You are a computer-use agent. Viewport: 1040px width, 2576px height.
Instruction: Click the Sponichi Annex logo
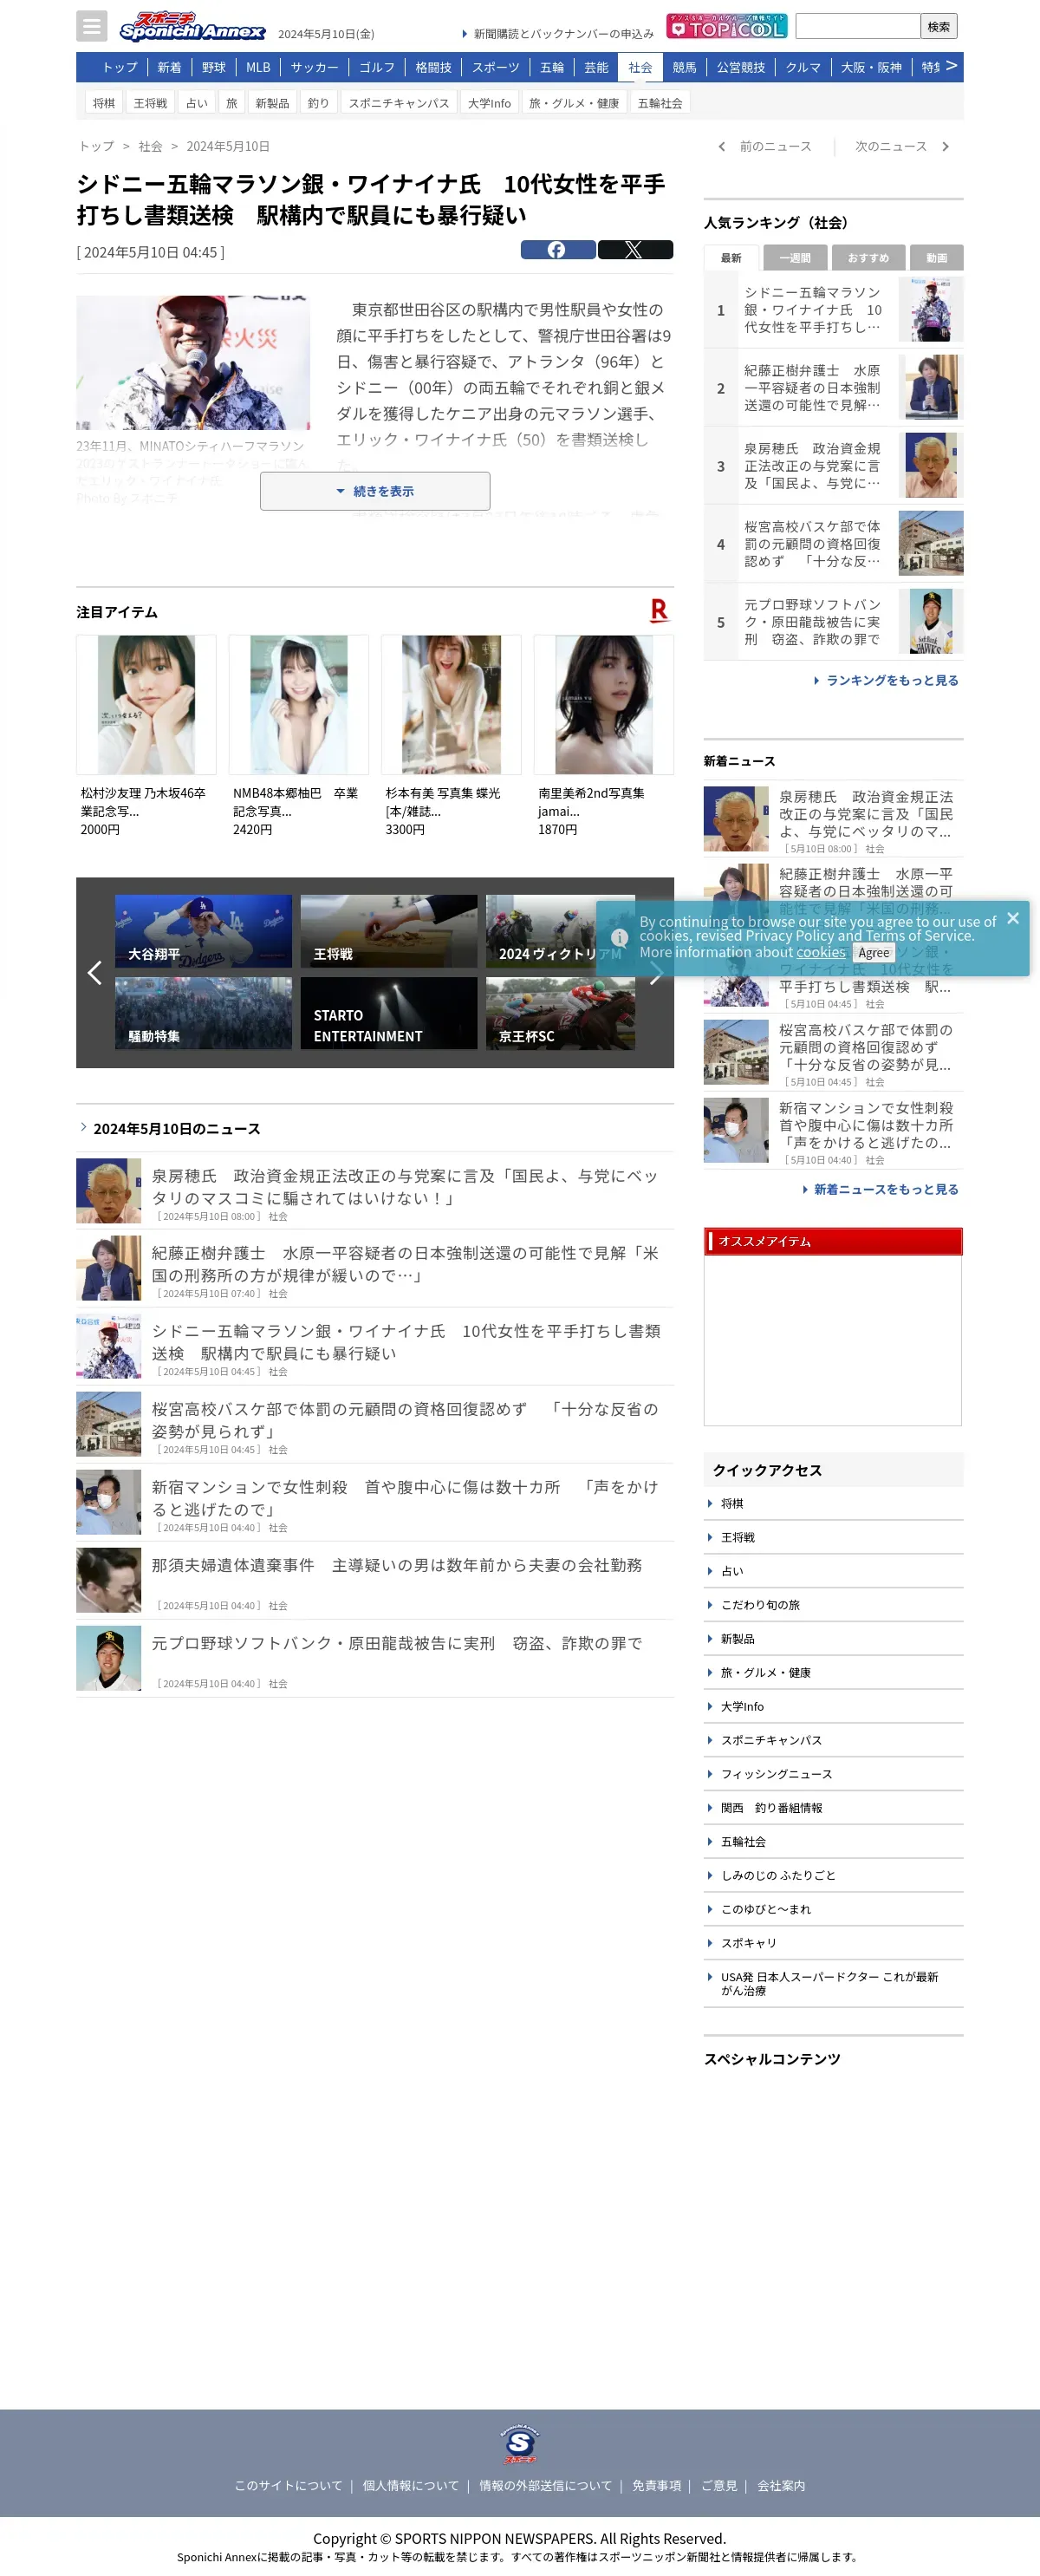pos(192,27)
